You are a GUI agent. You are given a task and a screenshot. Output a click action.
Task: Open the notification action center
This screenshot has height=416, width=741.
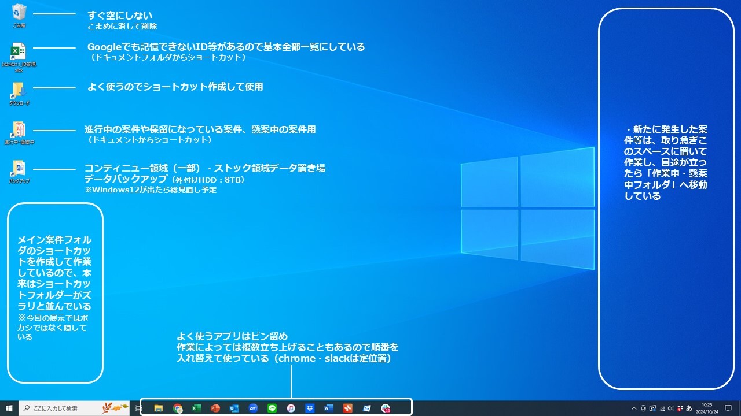(x=728, y=408)
